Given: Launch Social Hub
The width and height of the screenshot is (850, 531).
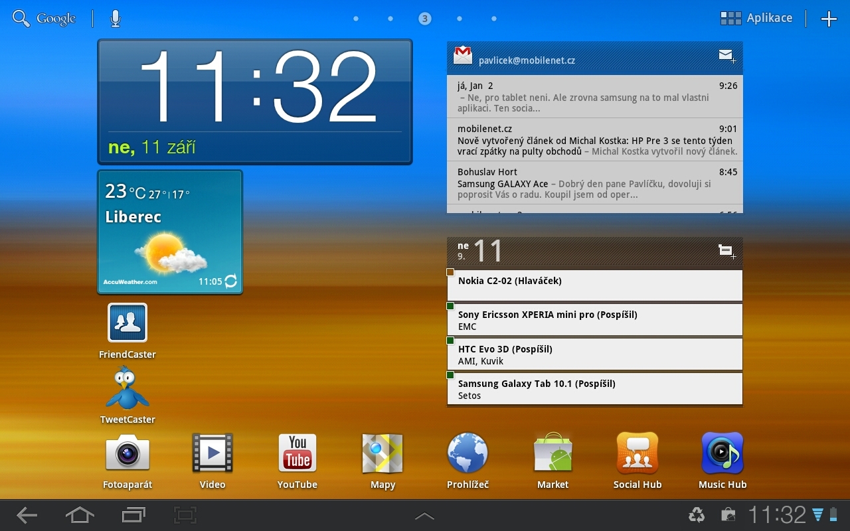Looking at the screenshot, I should click(x=637, y=455).
